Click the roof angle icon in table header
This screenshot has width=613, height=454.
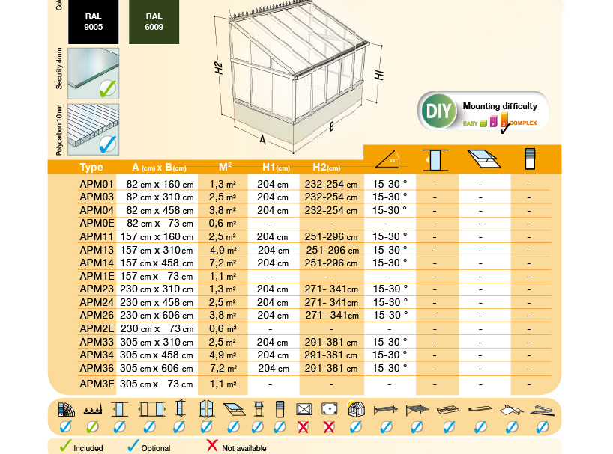pyautogui.click(x=387, y=159)
